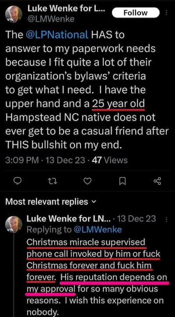Open the @LPNational mention link
This screenshot has height=317, width=175.
(57, 35)
